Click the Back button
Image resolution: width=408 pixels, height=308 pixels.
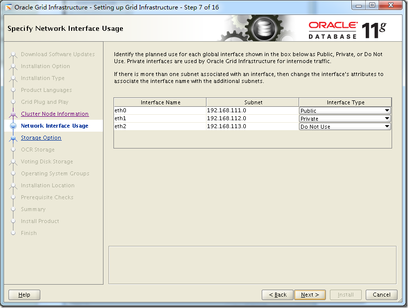coord(278,295)
